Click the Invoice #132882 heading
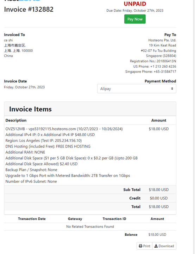Viewport: 195px width, 254px height. pos(29,10)
